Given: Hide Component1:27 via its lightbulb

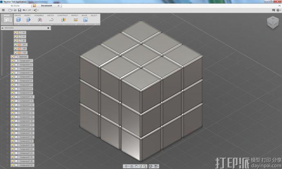Looking at the screenshot, I should pyautogui.click(x=12, y=165).
